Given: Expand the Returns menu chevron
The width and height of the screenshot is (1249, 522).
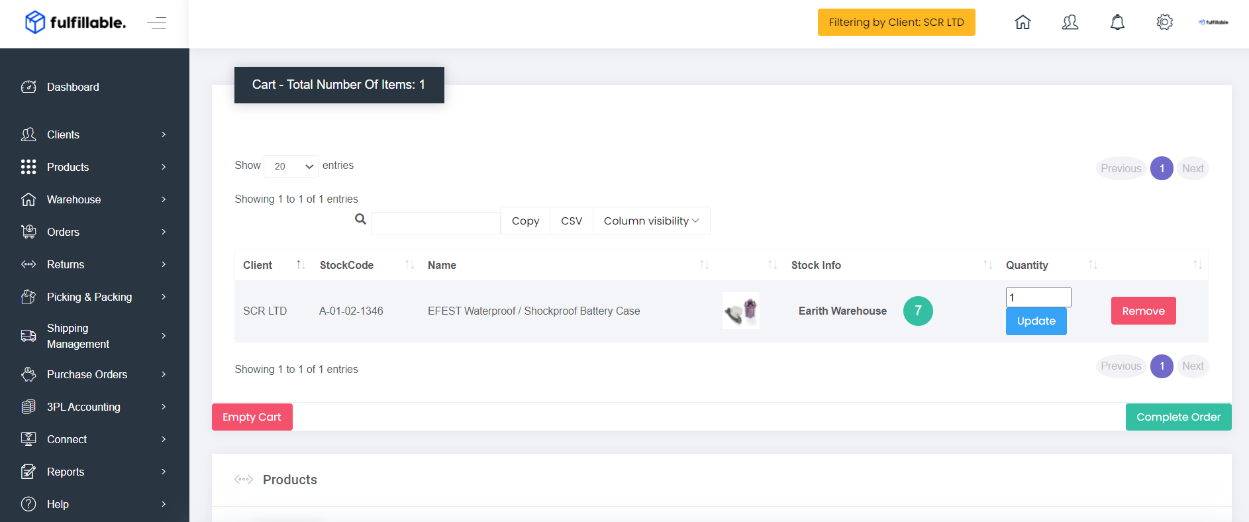Looking at the screenshot, I should (x=164, y=264).
